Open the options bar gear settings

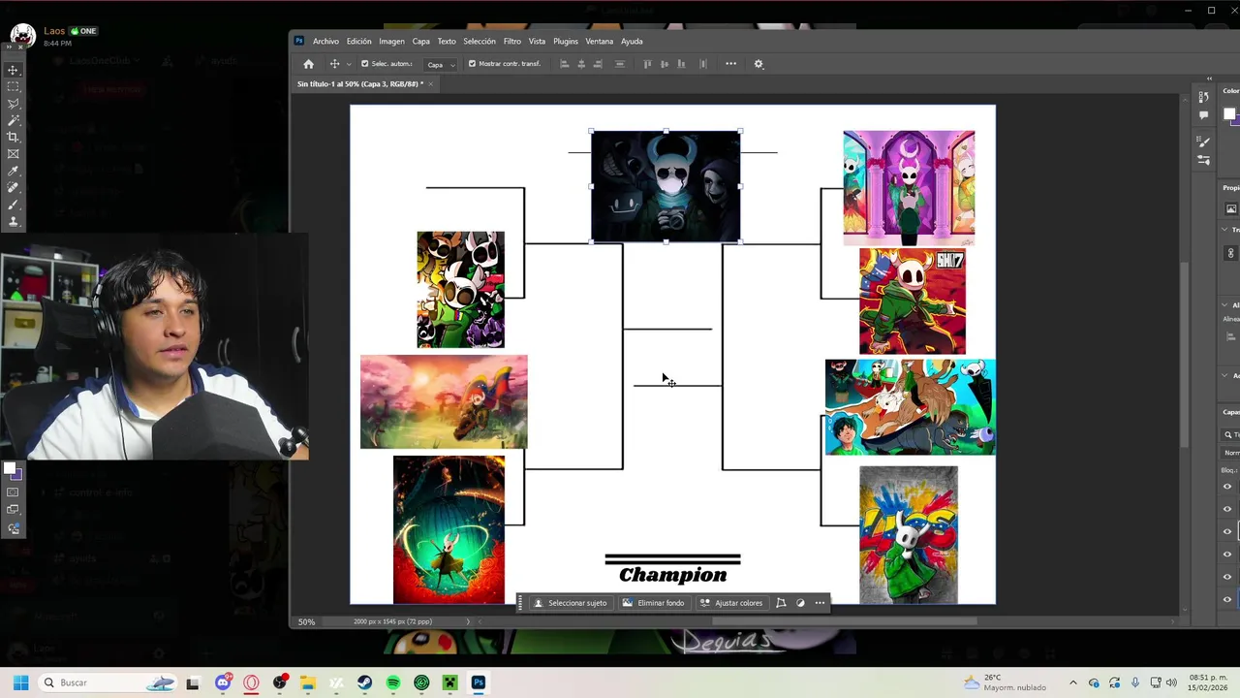click(x=759, y=64)
